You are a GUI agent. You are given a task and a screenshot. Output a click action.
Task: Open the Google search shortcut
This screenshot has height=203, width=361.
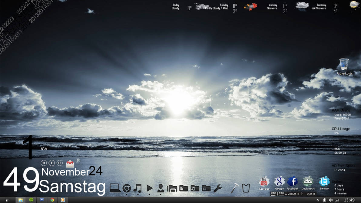click(x=279, y=182)
